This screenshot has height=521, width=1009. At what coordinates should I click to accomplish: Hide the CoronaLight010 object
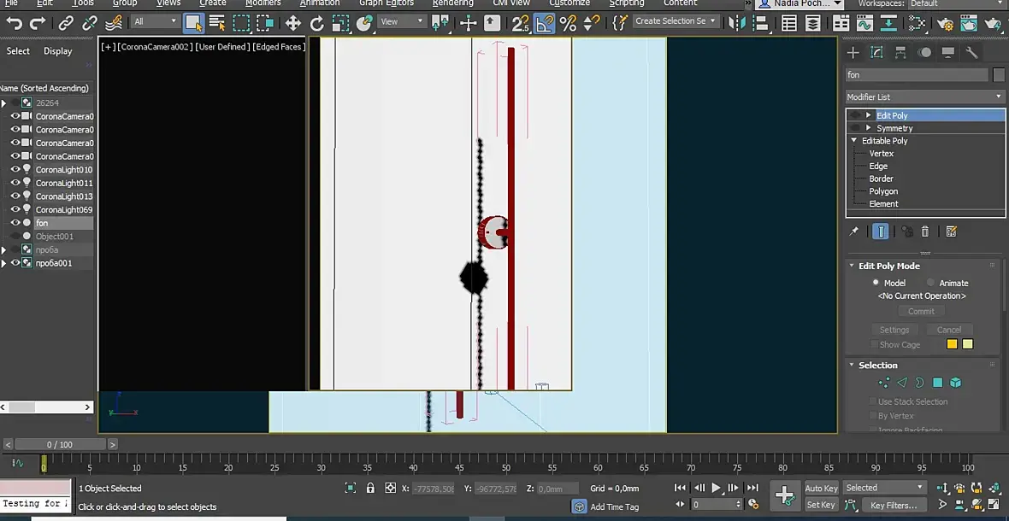pos(15,170)
